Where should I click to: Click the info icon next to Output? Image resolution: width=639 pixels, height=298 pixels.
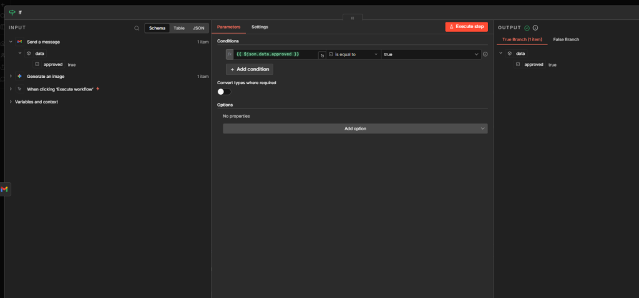point(535,27)
